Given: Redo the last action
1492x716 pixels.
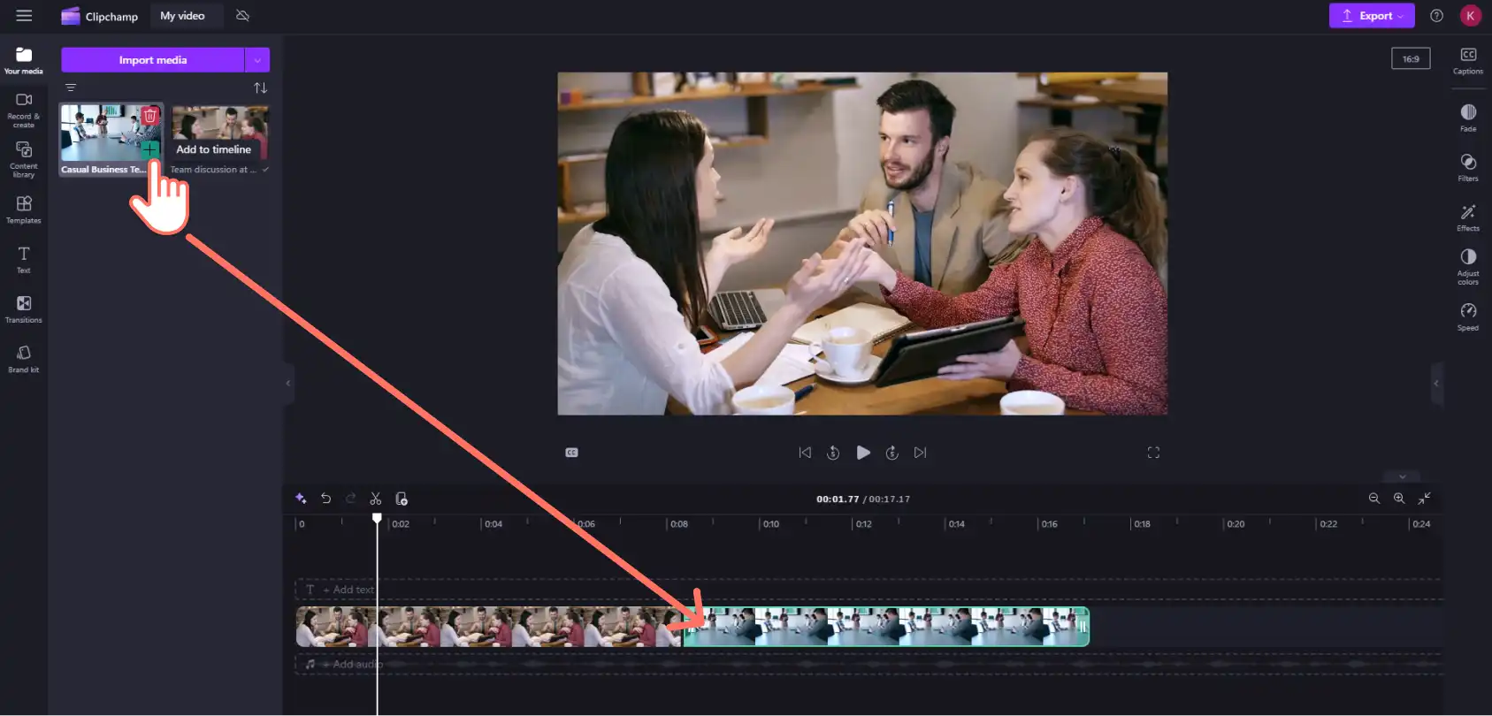Looking at the screenshot, I should (350, 499).
